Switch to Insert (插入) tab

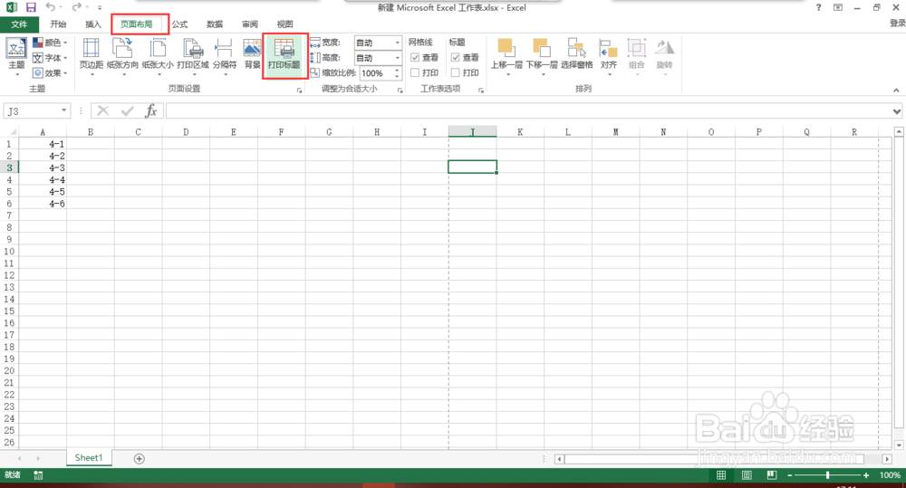(93, 24)
